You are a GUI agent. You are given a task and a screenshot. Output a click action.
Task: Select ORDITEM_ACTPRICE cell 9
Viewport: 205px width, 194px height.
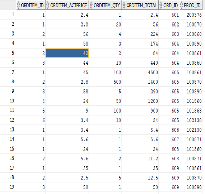(67, 110)
